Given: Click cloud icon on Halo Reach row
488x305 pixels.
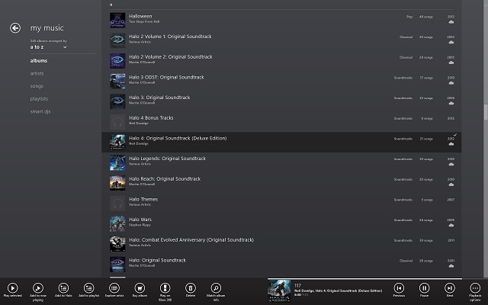Looking at the screenshot, I should coord(451,185).
